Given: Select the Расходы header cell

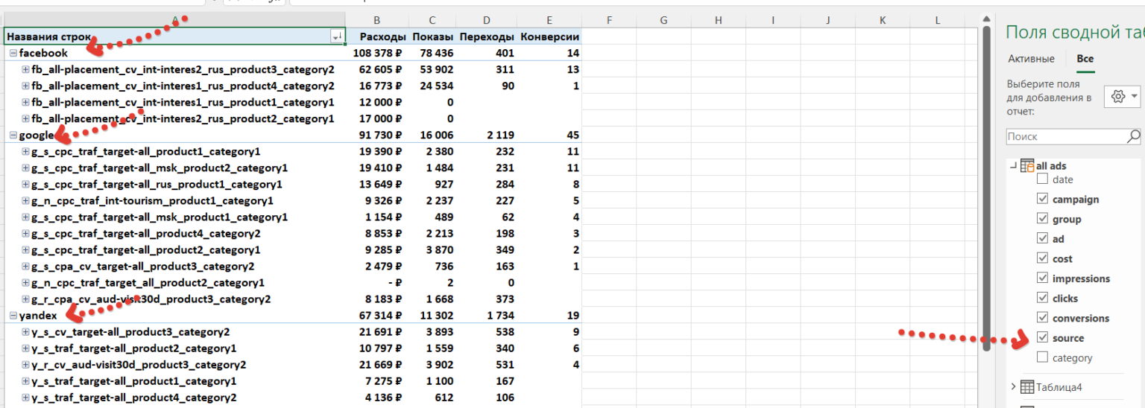Looking at the screenshot, I should click(x=377, y=36).
